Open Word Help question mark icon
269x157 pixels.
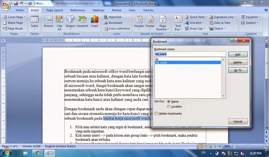(266, 10)
